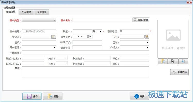193x102 pixels.
Task: Click the 备注 notes text area
Action: point(85,72)
